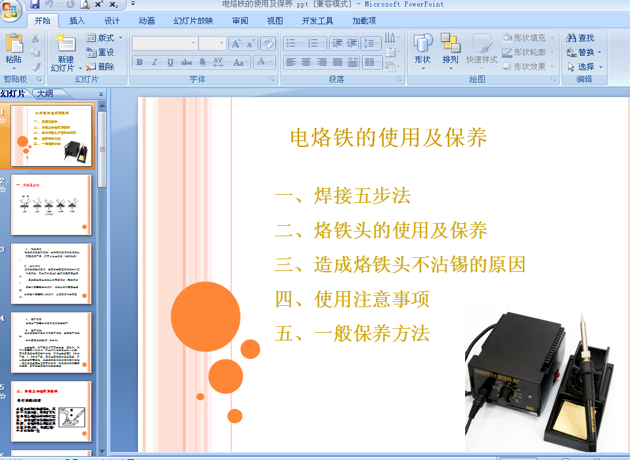This screenshot has width=630, height=460.
Task: Copy selection with the copy icon
Action: pyautogui.click(x=35, y=52)
